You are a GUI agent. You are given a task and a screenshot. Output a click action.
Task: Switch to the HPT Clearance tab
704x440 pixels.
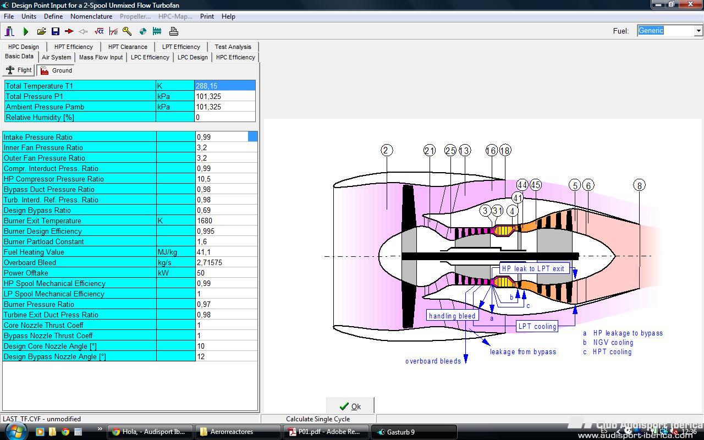[x=128, y=47]
